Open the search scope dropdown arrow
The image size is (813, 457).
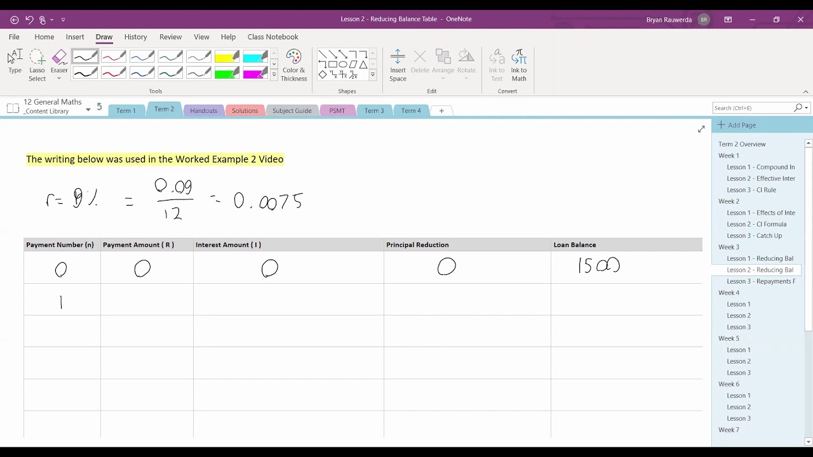[807, 108]
